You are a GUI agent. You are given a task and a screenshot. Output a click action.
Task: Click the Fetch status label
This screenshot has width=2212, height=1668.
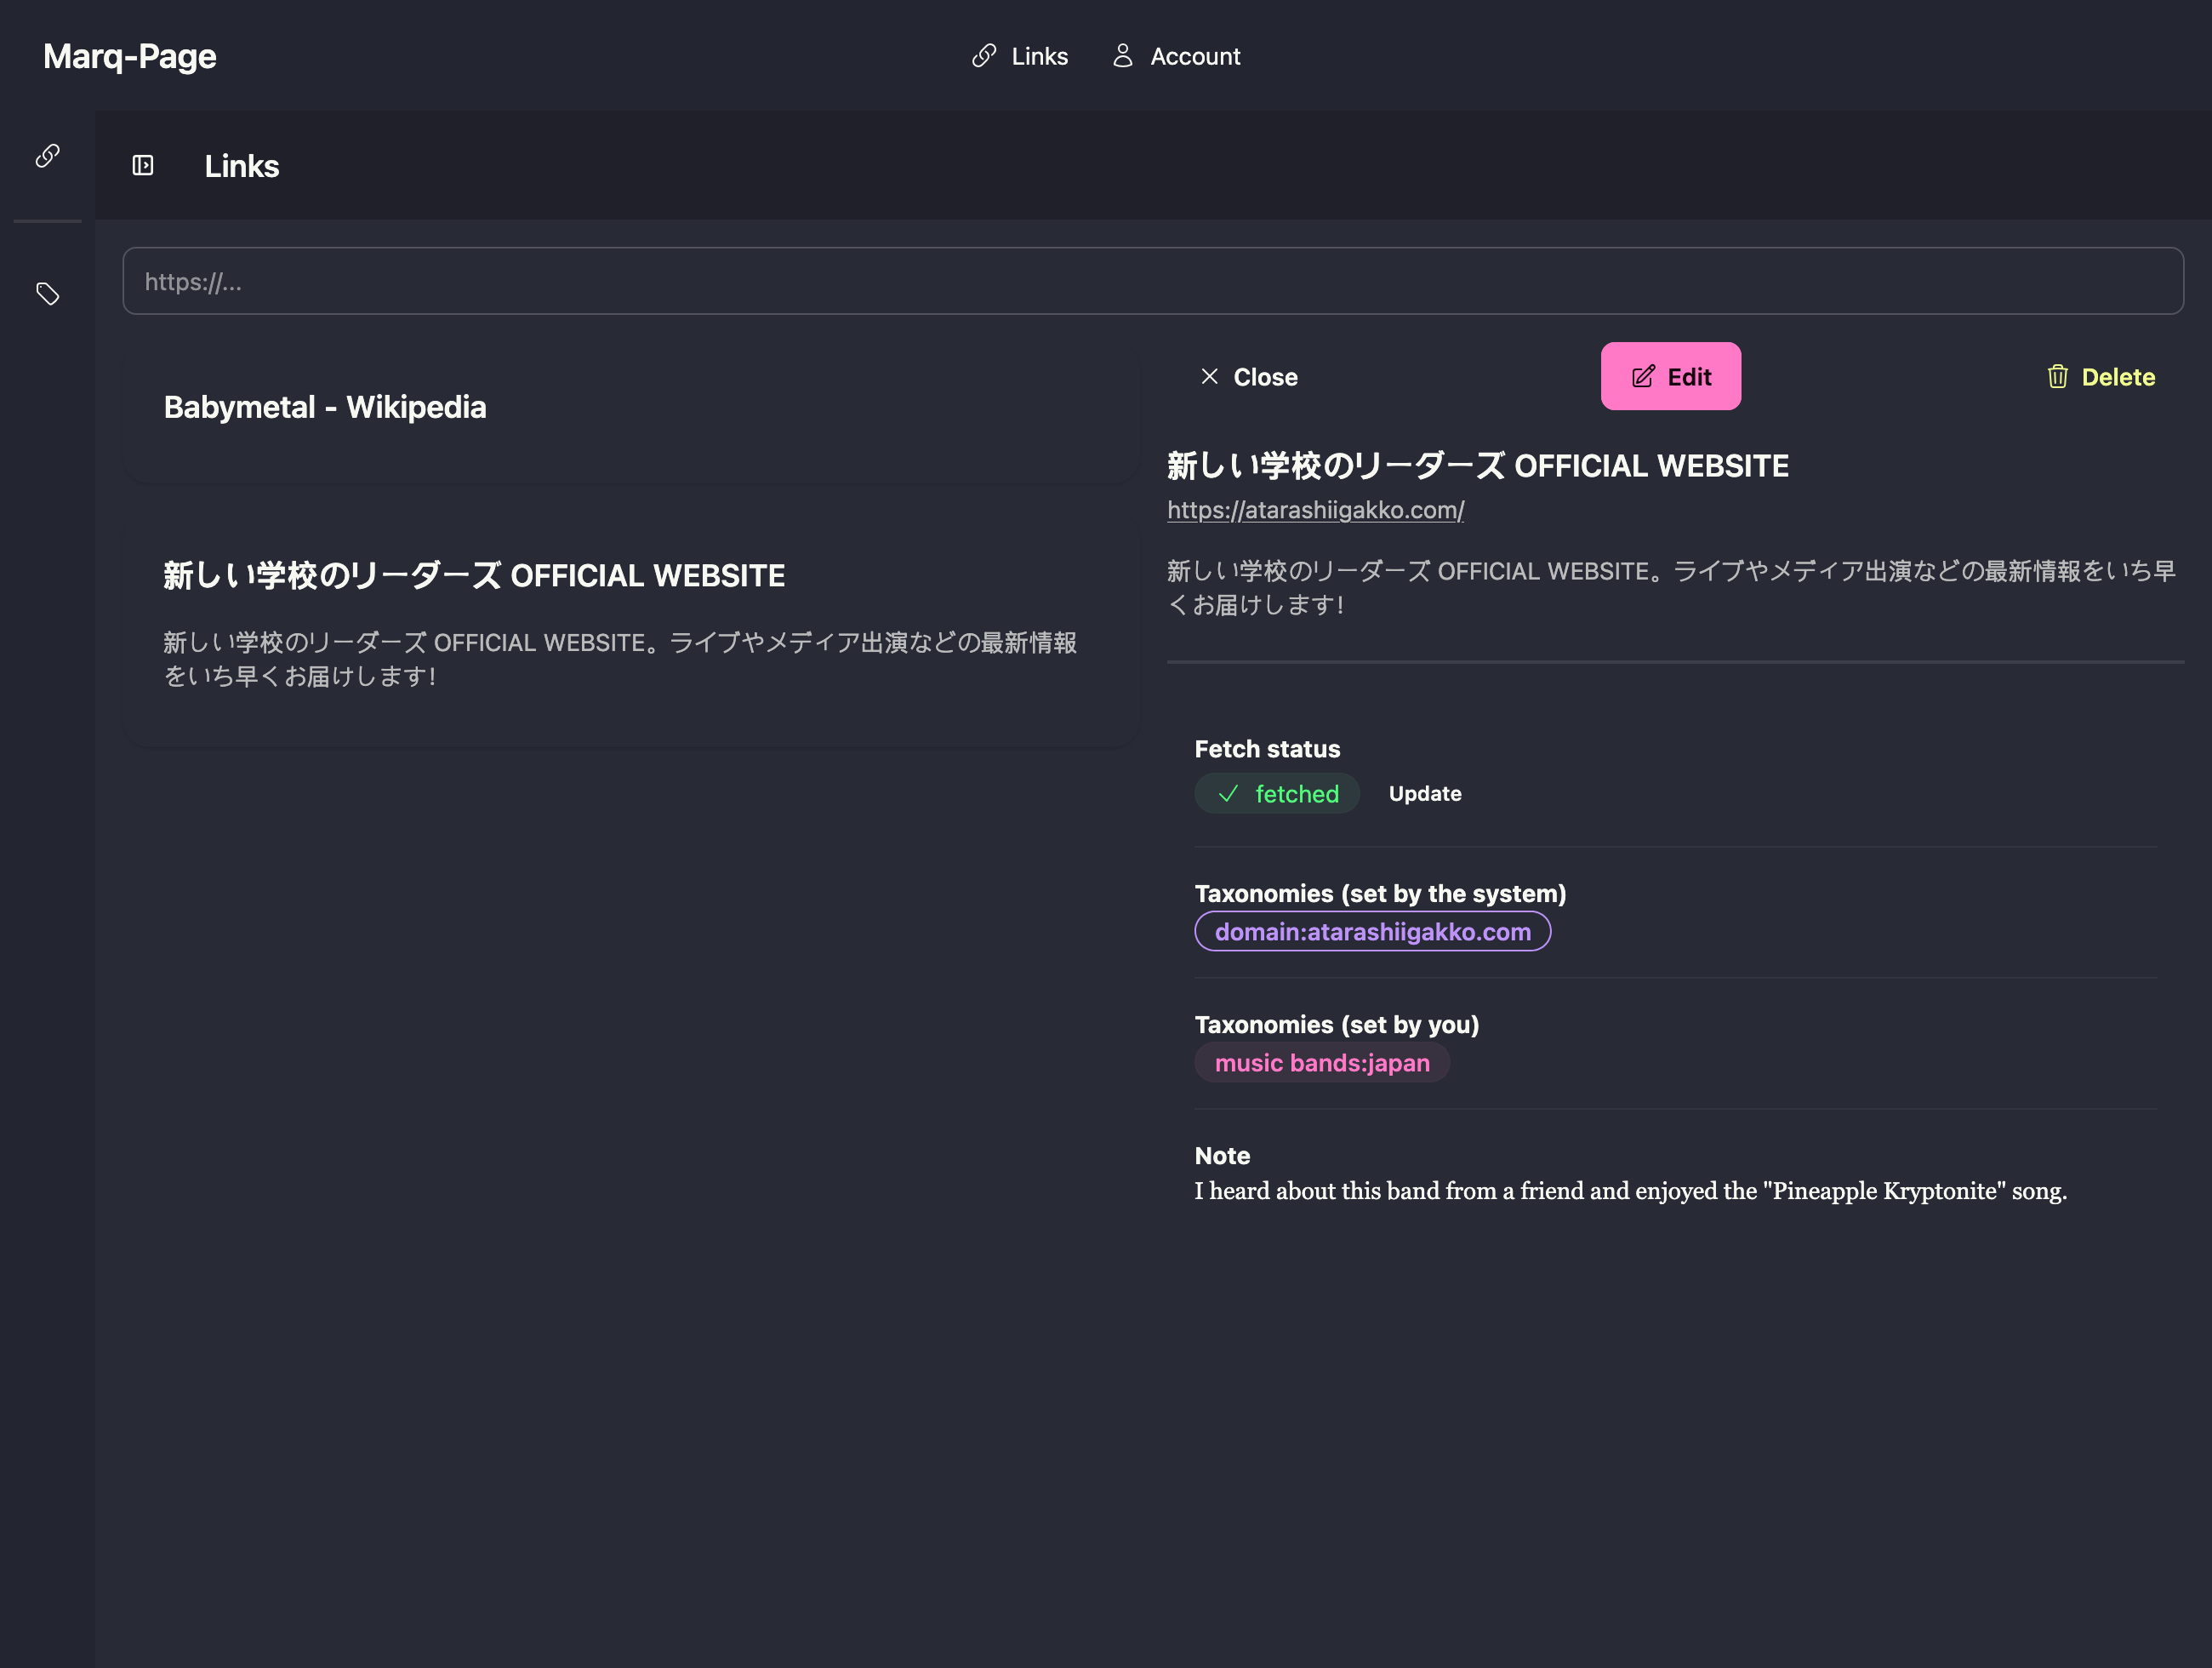(x=1267, y=749)
